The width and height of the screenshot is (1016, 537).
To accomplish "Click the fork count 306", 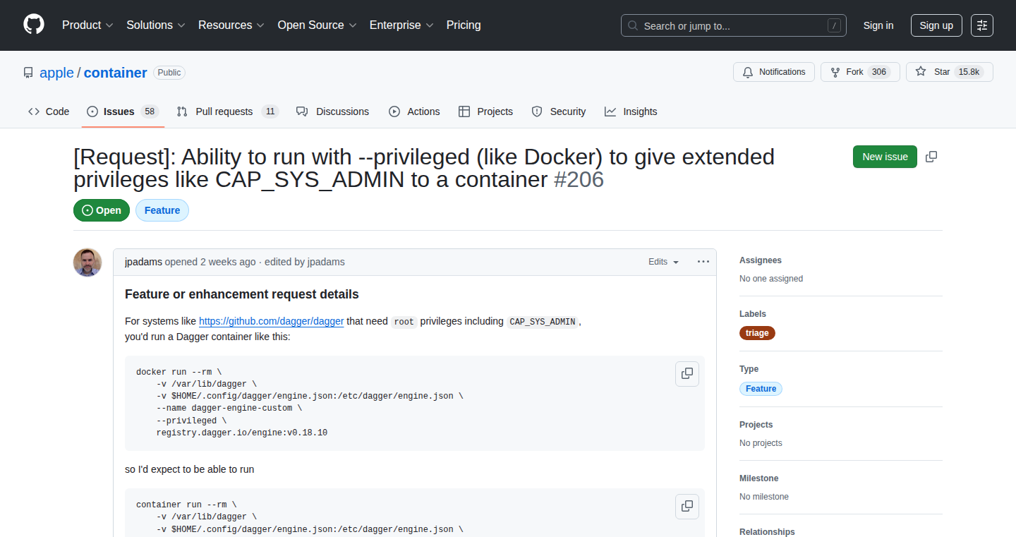I will (x=878, y=72).
